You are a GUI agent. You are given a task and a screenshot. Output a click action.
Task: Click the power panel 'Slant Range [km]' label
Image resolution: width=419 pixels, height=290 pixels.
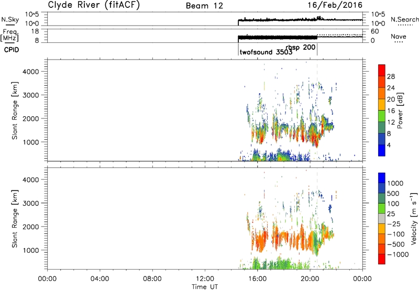coord(15,110)
